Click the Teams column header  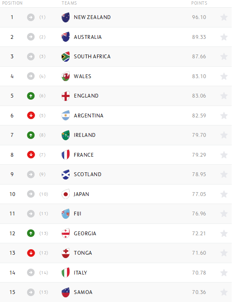pos(69,3)
